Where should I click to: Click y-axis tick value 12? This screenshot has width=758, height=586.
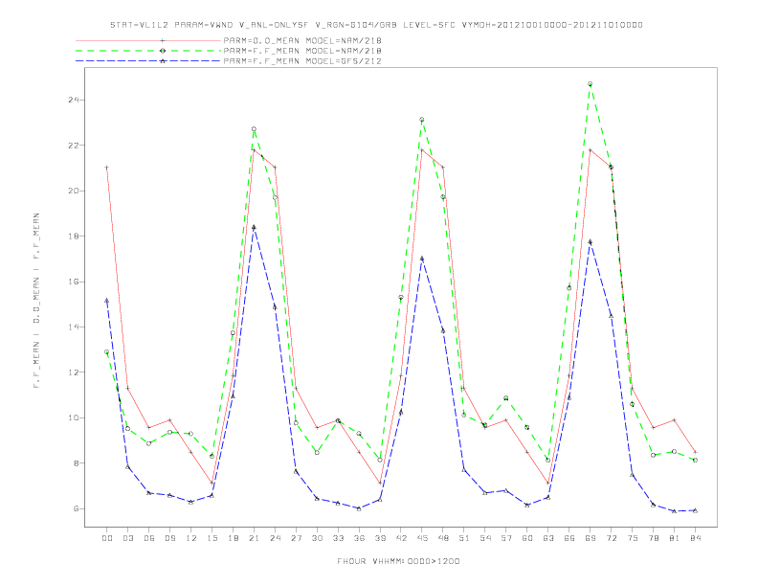coord(73,372)
